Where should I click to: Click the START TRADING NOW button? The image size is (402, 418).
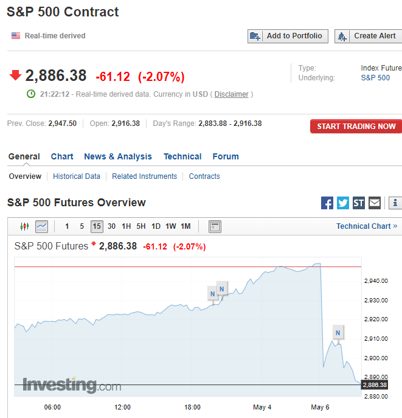pos(356,127)
